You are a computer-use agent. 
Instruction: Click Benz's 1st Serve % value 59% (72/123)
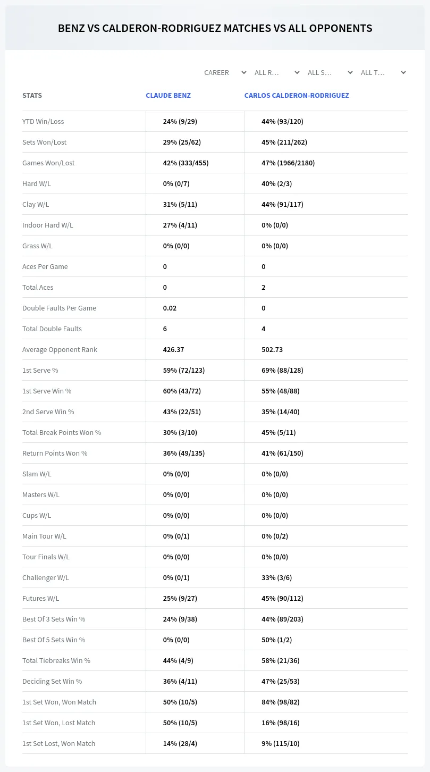click(184, 370)
